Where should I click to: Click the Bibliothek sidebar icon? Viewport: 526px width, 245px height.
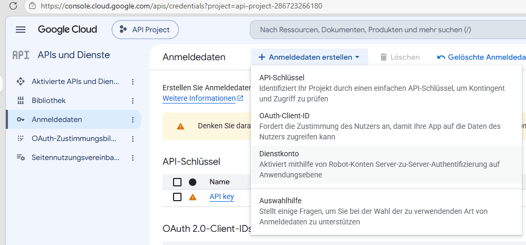click(x=21, y=100)
